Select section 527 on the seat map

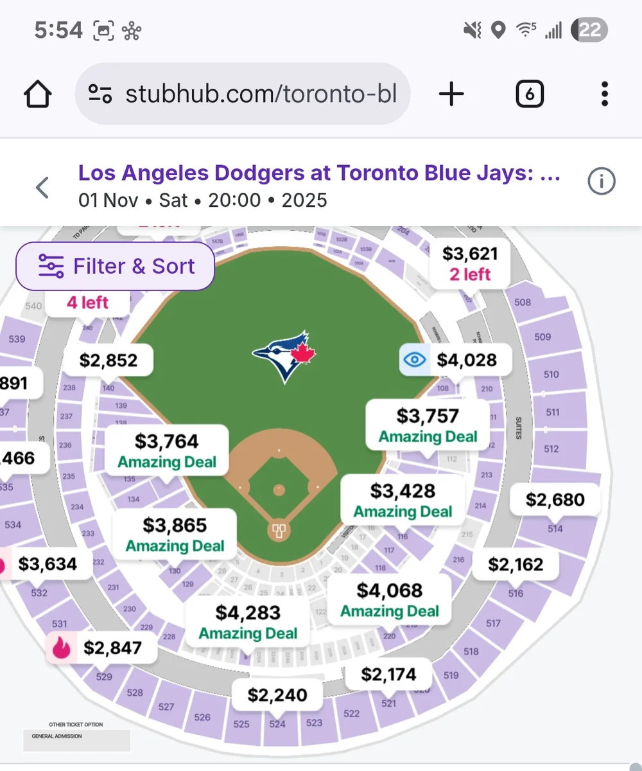click(166, 707)
